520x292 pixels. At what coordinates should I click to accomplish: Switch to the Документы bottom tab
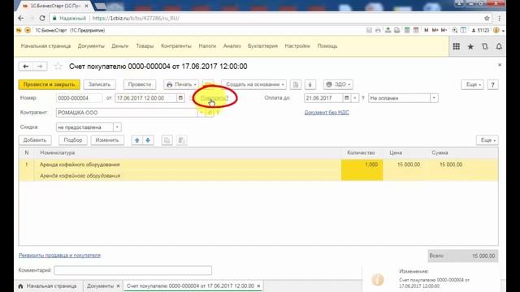point(100,286)
